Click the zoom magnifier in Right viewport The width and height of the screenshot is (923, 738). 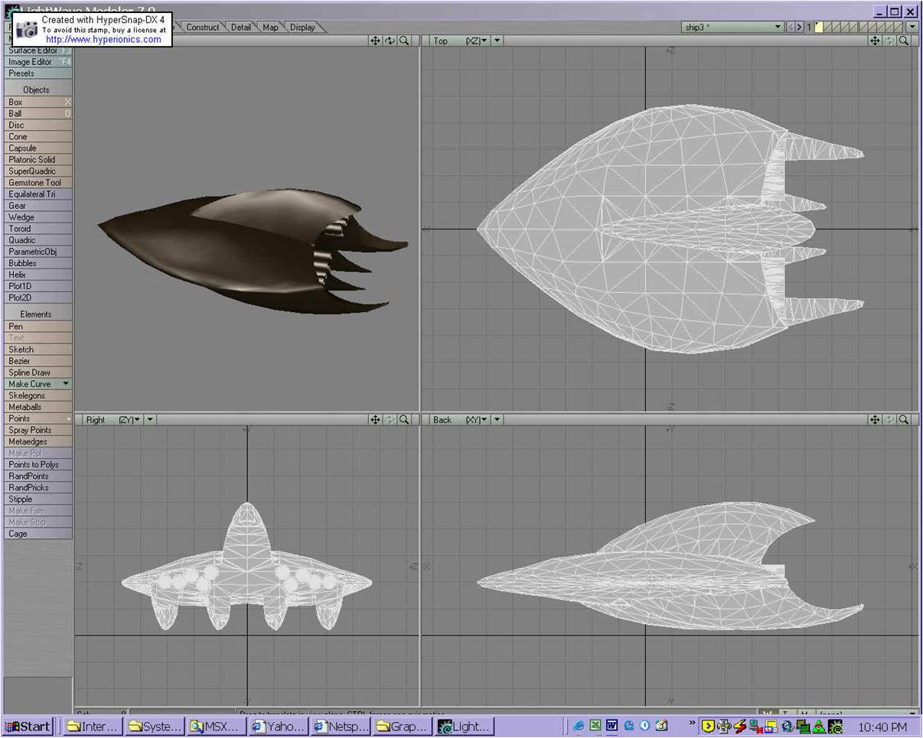(404, 420)
